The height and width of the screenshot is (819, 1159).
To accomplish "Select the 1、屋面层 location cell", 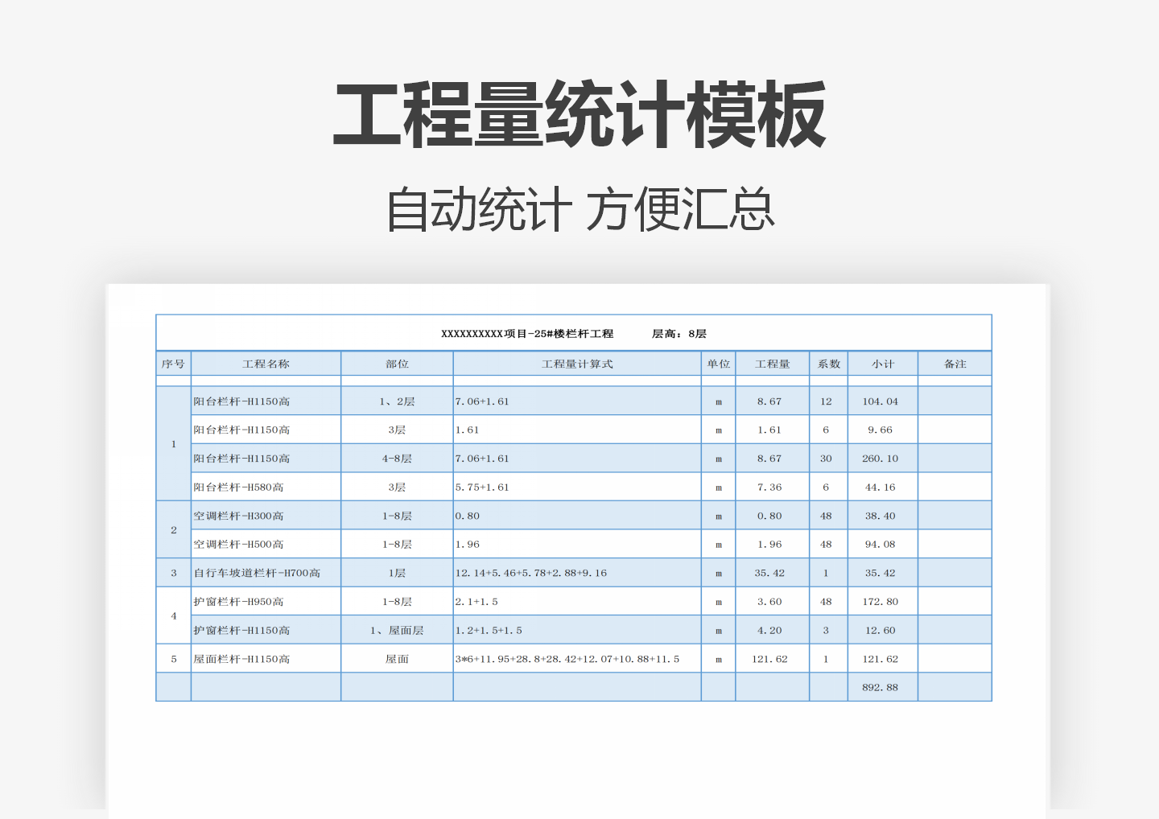I will coord(397,630).
